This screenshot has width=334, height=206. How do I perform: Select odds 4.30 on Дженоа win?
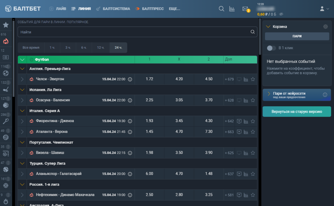click(208, 121)
